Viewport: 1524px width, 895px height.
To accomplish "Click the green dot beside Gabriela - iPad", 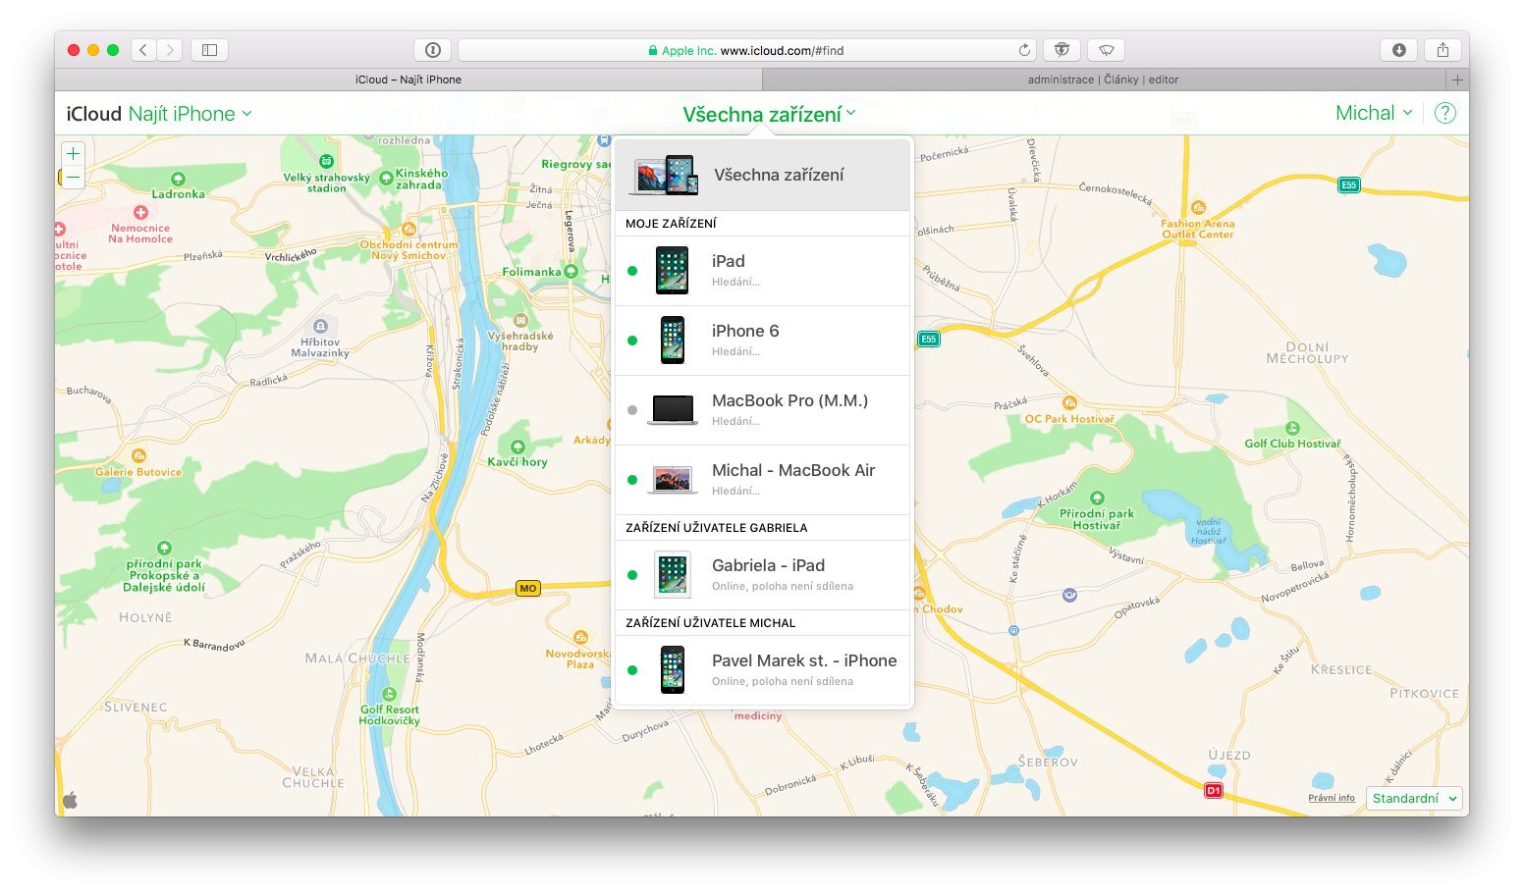I will (x=631, y=574).
